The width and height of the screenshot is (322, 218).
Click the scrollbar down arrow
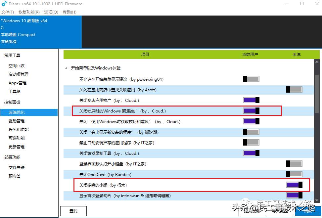pos(317,200)
